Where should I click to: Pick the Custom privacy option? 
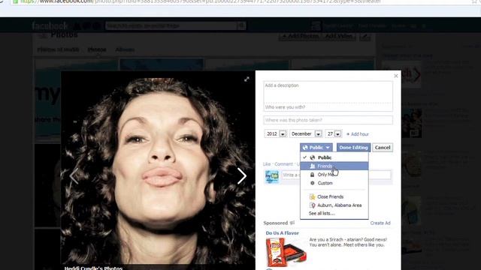[x=334, y=183]
